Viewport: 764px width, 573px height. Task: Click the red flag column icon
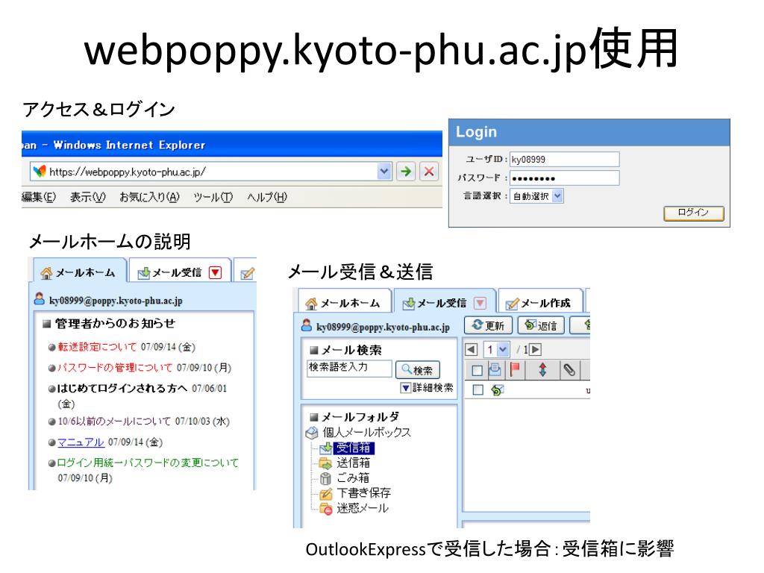pos(515,370)
